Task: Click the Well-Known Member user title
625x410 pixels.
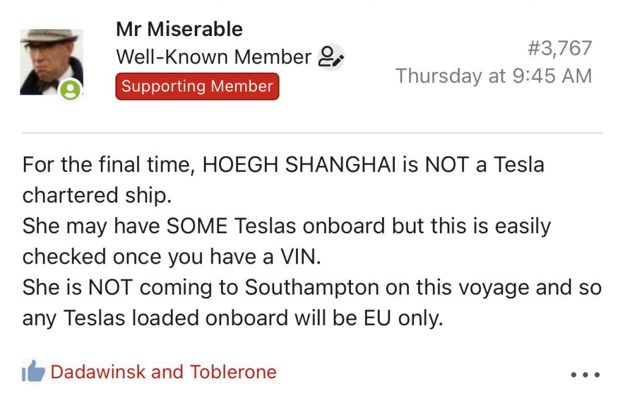Action: (x=214, y=57)
